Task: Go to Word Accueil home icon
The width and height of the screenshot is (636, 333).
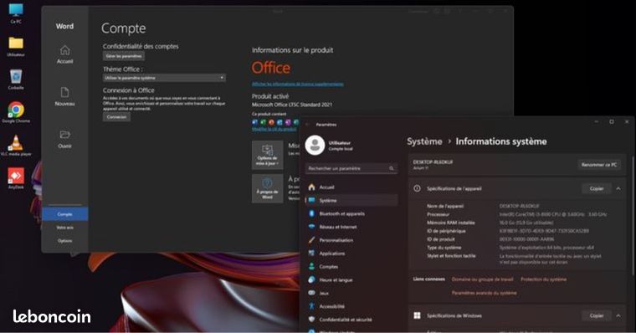Action: (x=65, y=54)
